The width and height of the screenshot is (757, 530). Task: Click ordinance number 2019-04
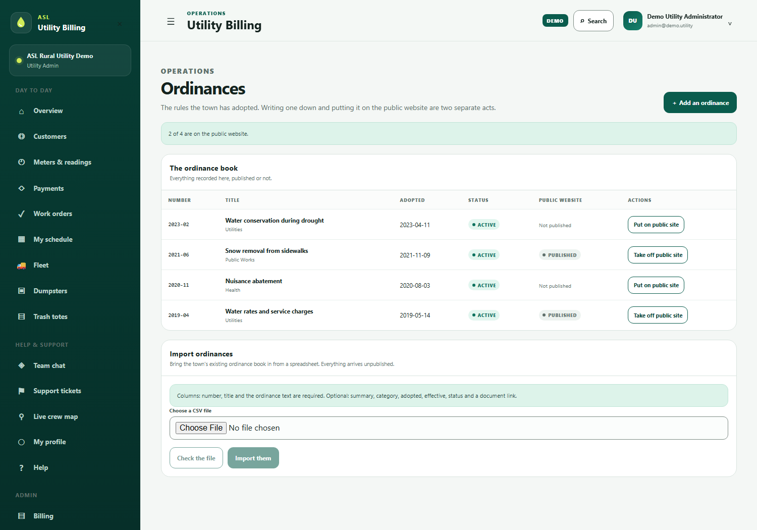179,315
